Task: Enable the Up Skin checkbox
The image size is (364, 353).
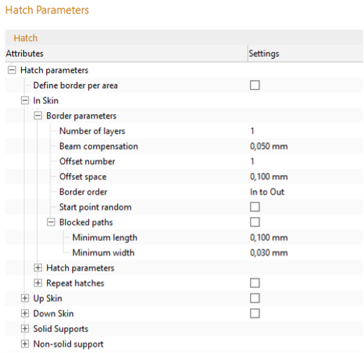Action: (x=255, y=298)
